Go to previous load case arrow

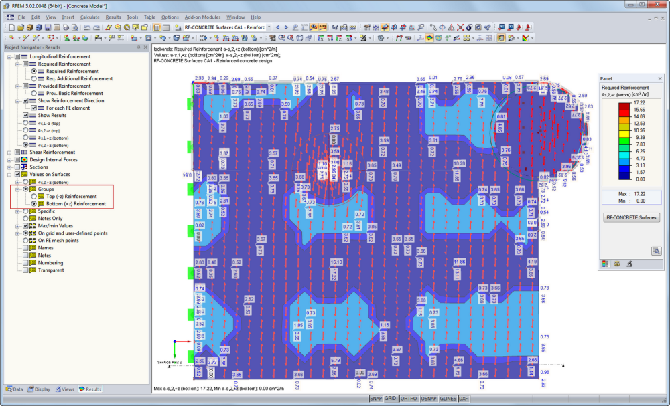(278, 27)
